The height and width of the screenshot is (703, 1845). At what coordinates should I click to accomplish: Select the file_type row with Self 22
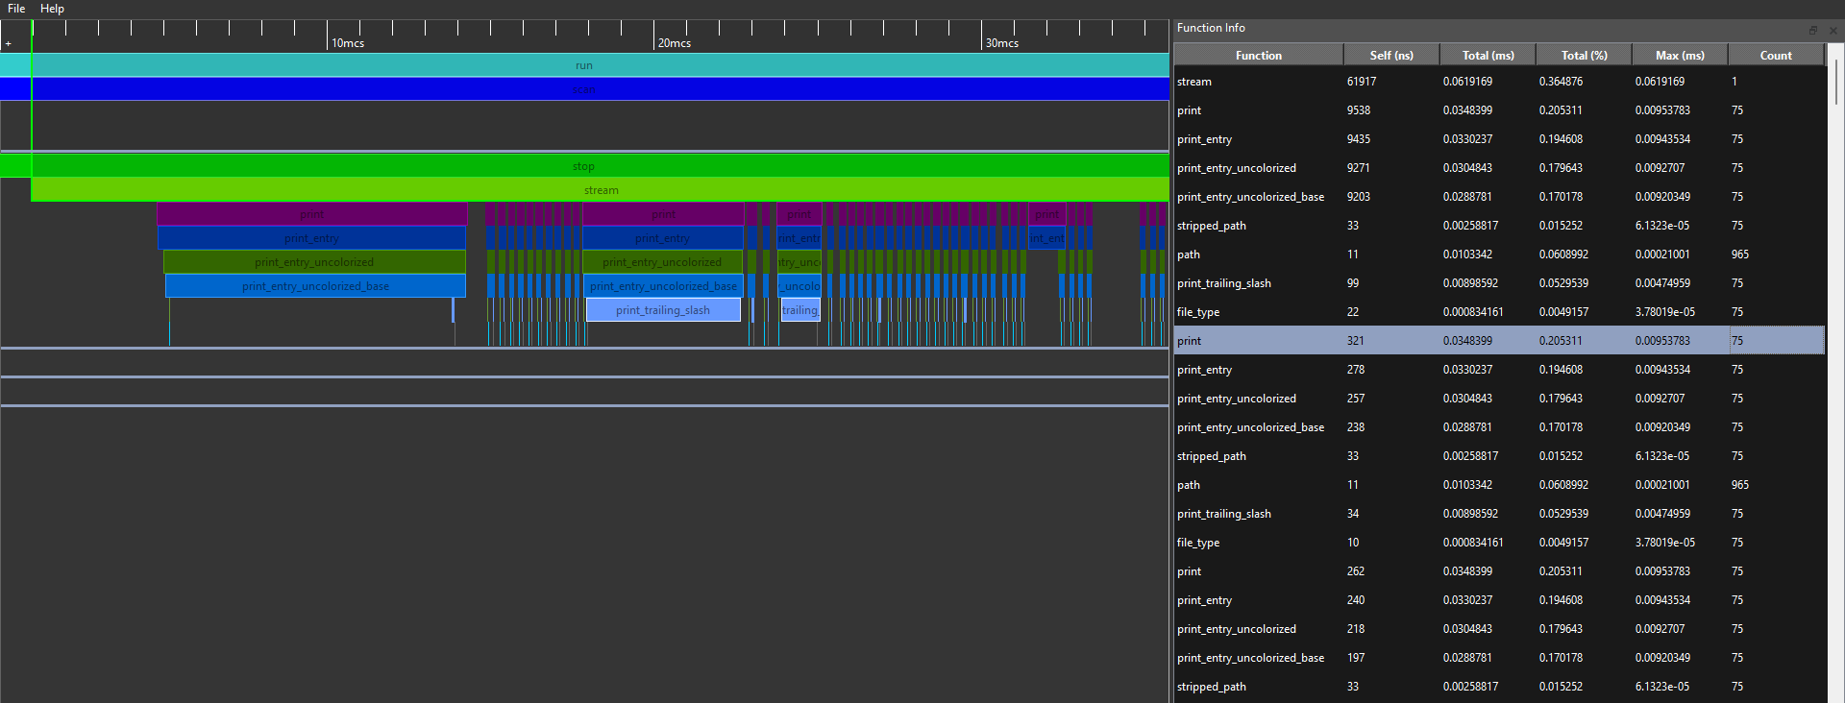(x=1499, y=312)
